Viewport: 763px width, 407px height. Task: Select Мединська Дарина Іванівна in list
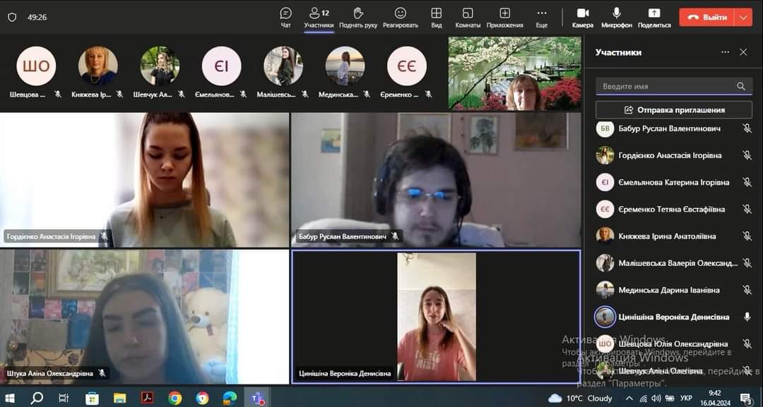click(674, 290)
